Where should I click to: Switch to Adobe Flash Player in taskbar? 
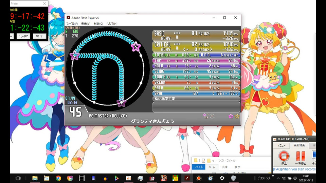click(x=187, y=178)
